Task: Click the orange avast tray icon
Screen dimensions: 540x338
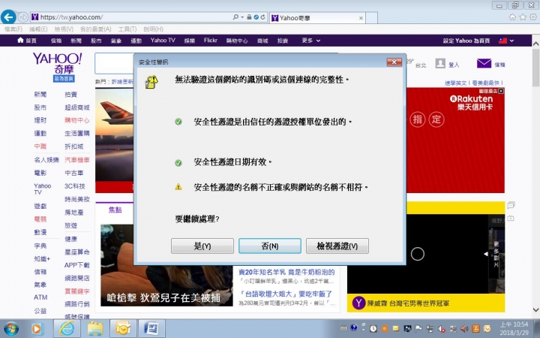Action: point(385,329)
